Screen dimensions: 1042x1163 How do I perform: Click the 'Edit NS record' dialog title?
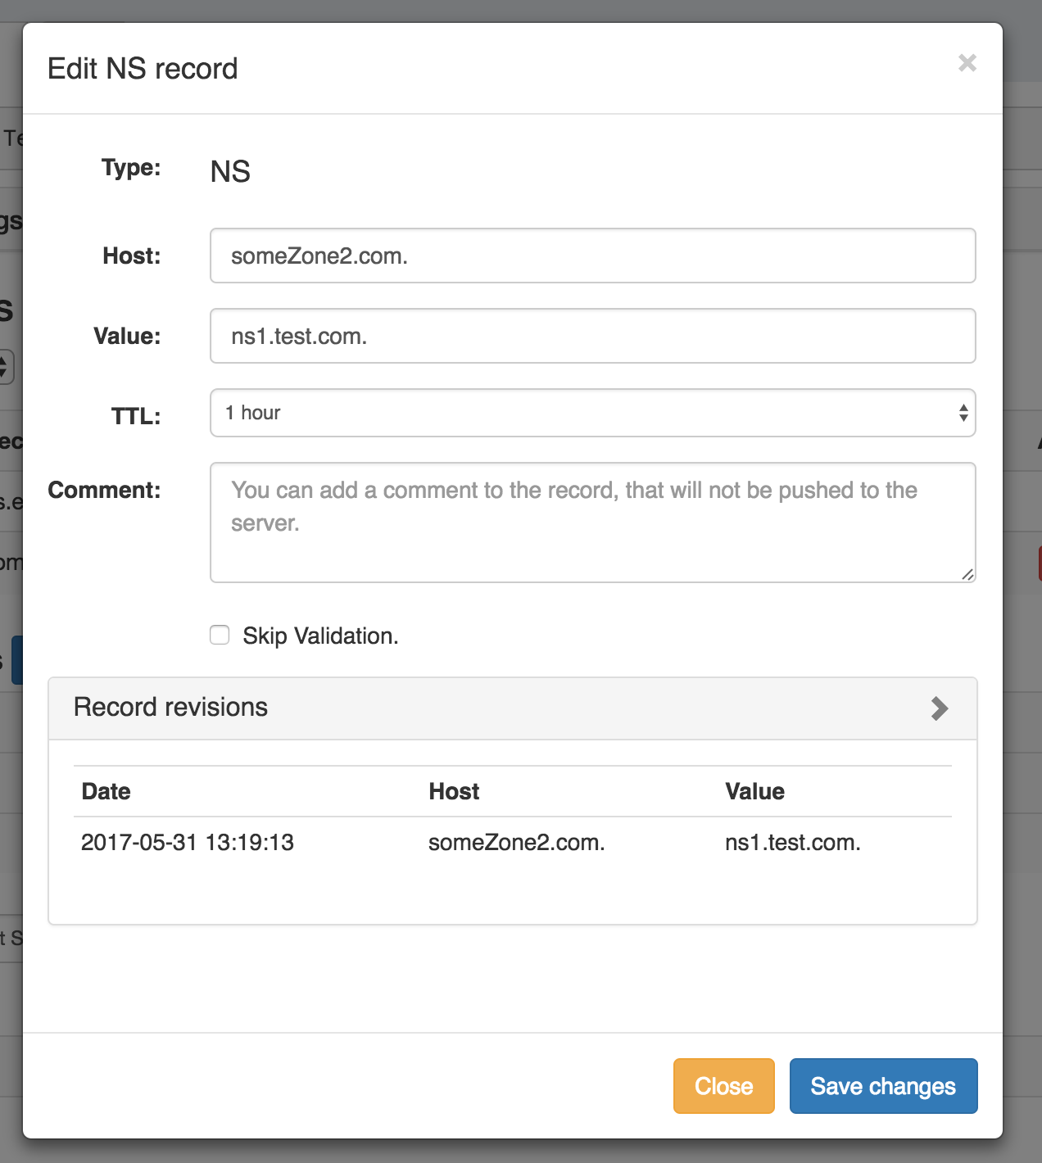[143, 69]
